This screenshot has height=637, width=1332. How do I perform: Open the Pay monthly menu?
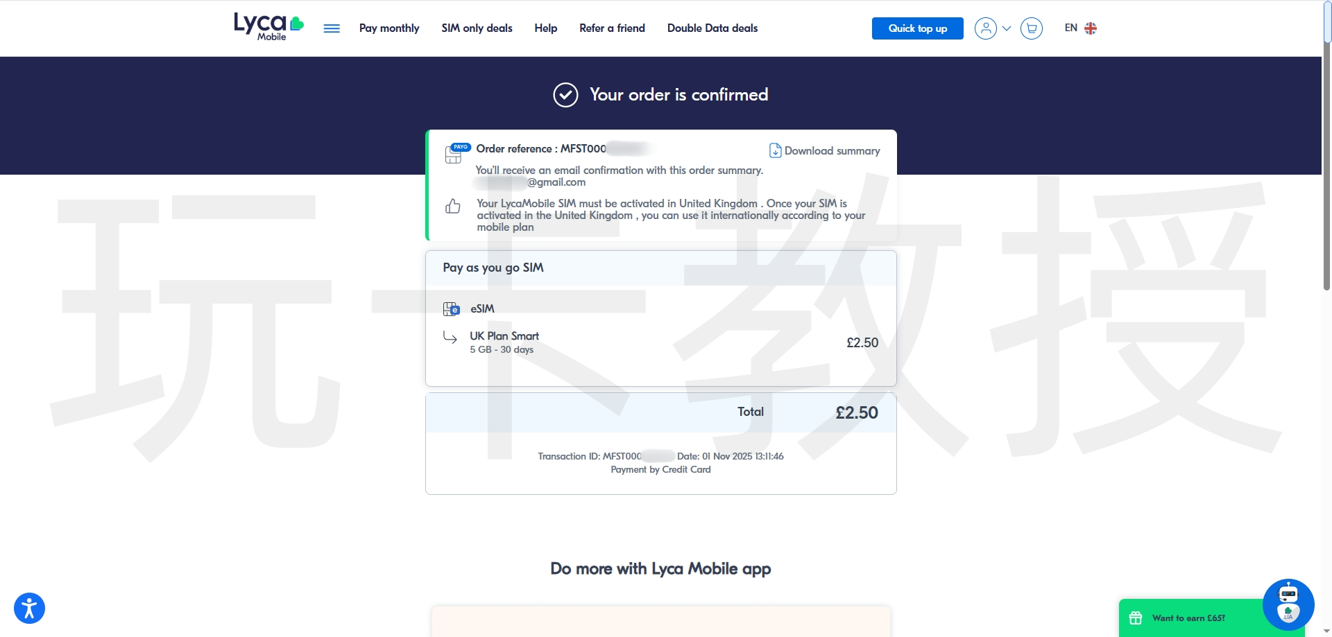point(389,28)
